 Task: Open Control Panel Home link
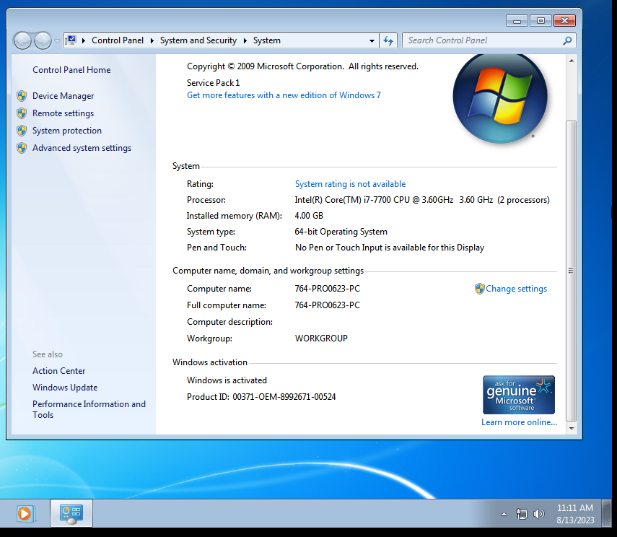pyautogui.click(x=71, y=70)
